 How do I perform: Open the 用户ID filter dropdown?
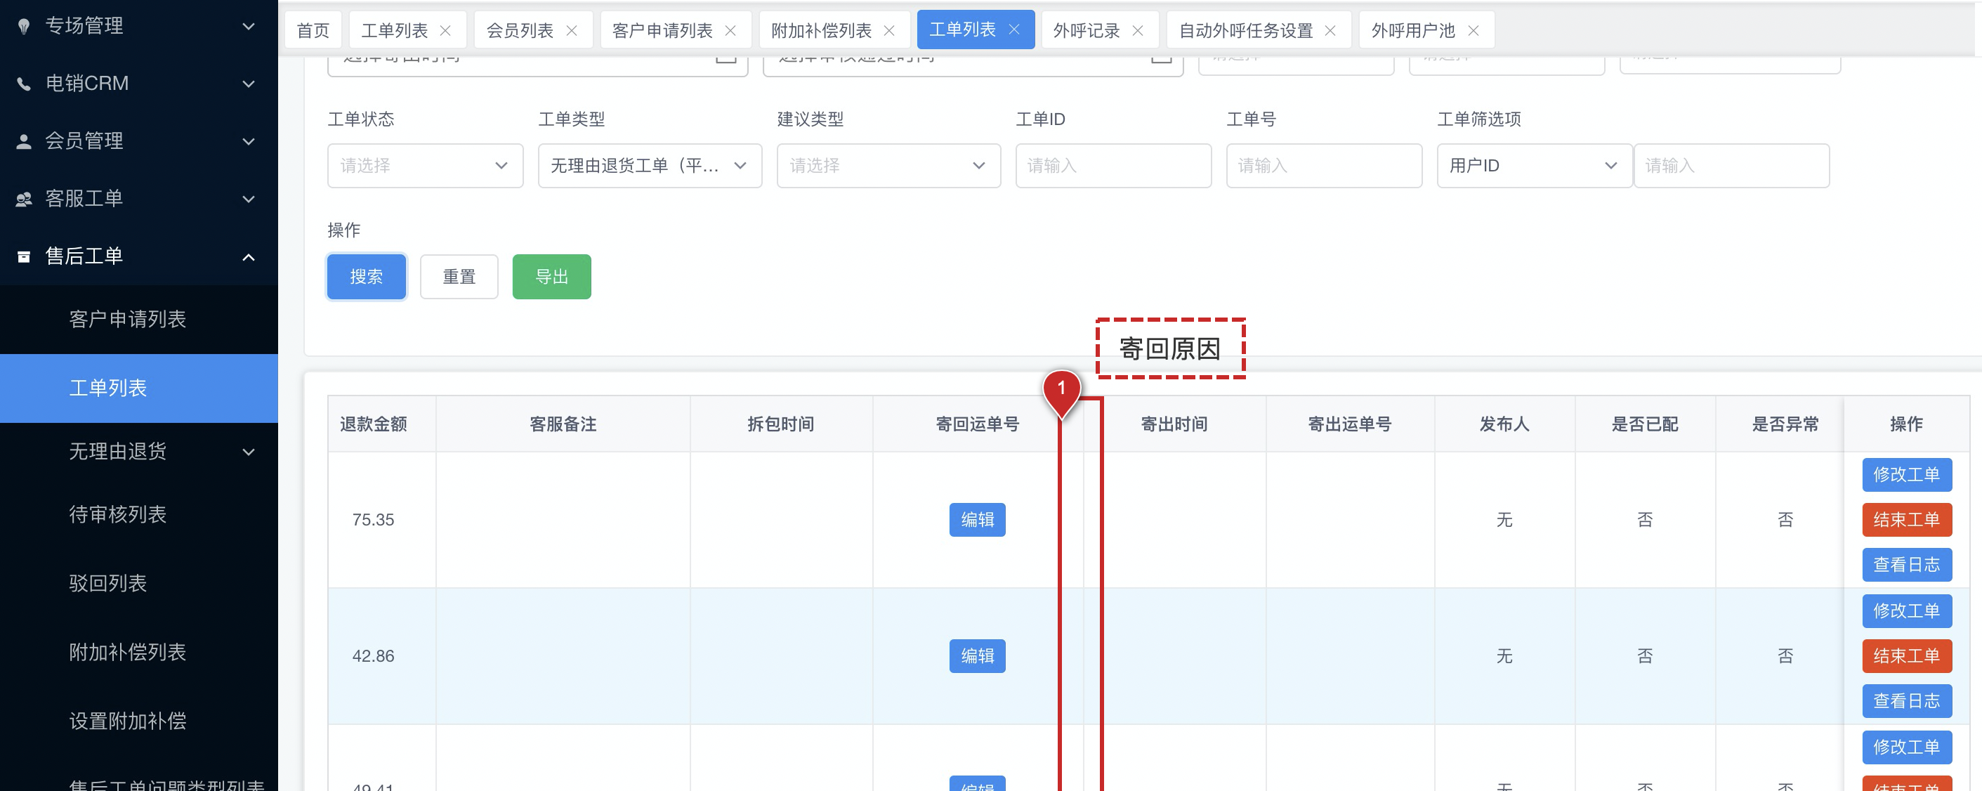(x=1534, y=165)
